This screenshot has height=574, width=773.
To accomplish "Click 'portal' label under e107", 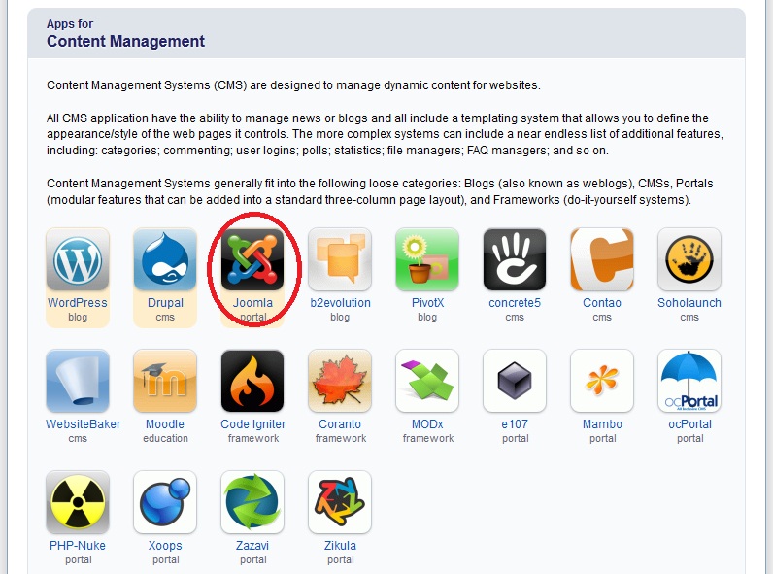I will (515, 438).
